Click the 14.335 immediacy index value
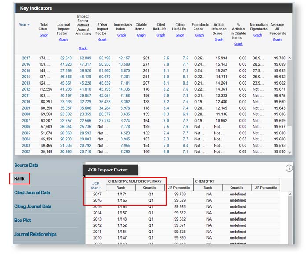308x258 pixels. [124, 89]
